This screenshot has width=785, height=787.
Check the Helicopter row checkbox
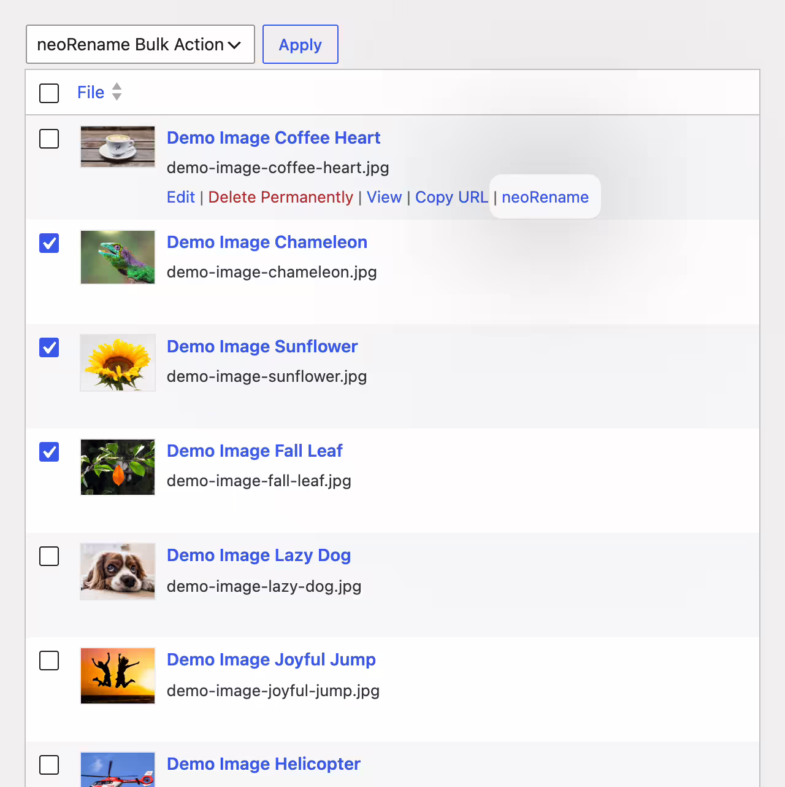click(49, 765)
